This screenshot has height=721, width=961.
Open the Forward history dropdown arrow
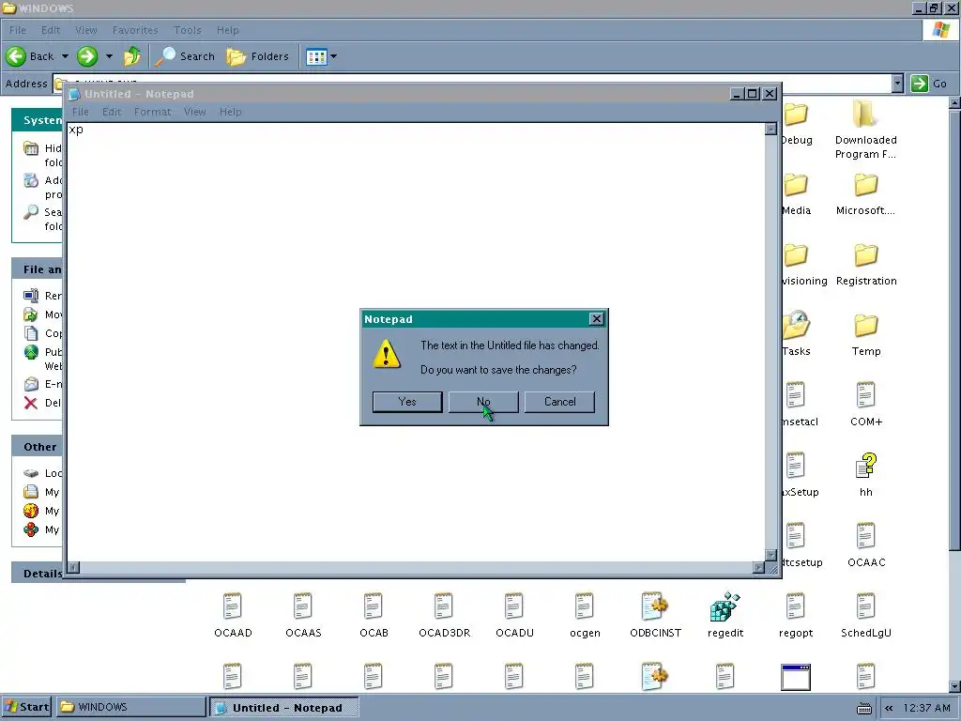click(109, 56)
